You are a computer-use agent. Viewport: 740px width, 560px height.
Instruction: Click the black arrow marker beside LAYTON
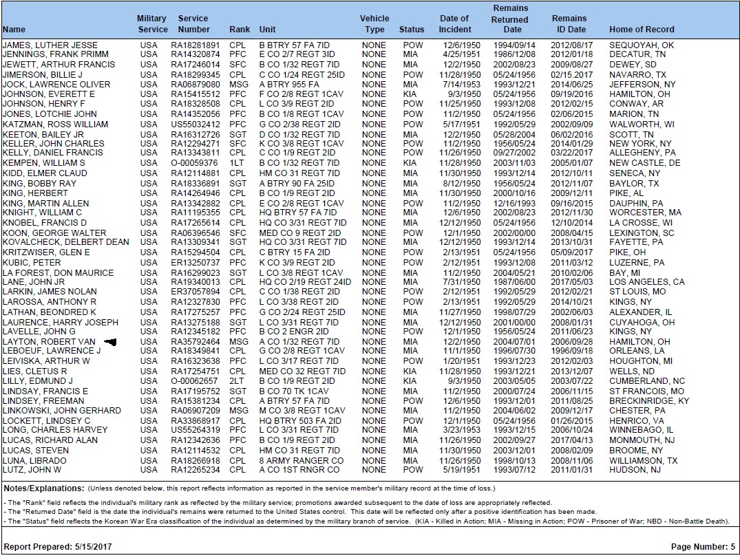109,342
